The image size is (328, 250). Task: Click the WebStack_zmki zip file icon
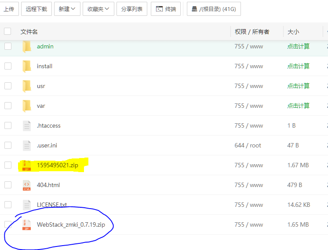pos(27,224)
